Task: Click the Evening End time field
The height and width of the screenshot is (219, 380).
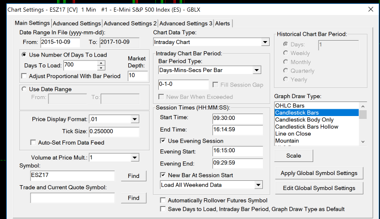Action: [238, 163]
